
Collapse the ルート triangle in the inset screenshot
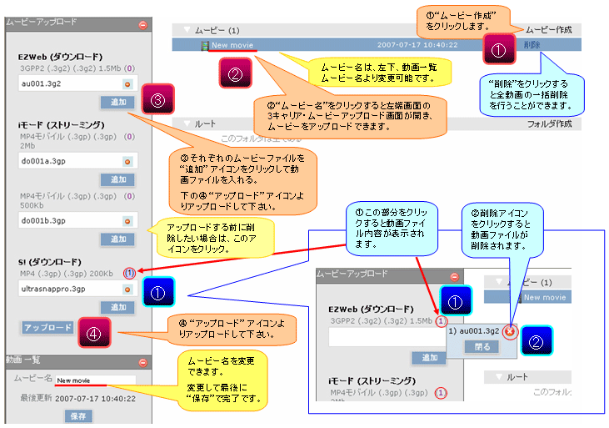pyautogui.click(x=499, y=376)
